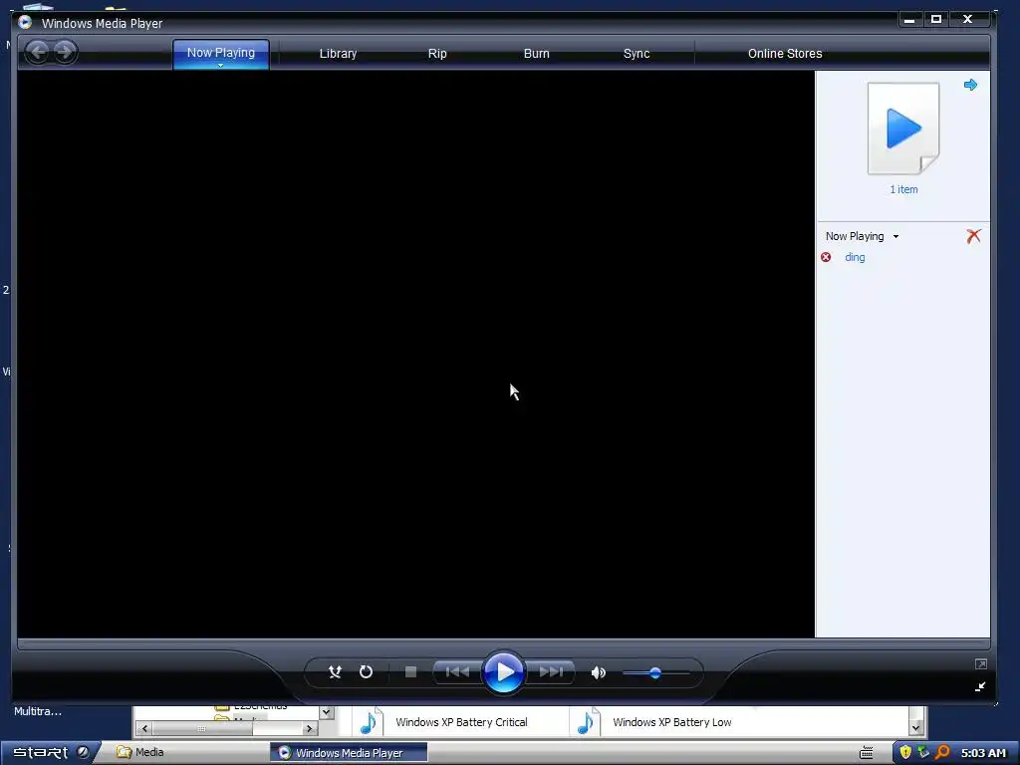This screenshot has height=765, width=1020.
Task: Click the right scroll arrow in Media folder tree
Action: click(310, 728)
